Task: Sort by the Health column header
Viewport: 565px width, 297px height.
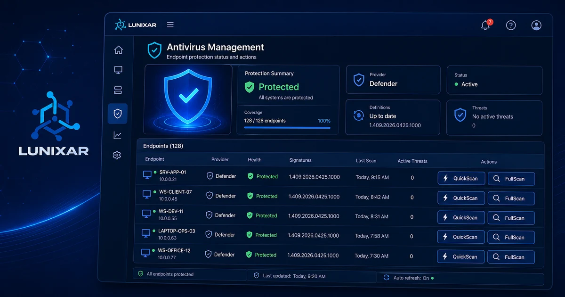Action: [255, 160]
